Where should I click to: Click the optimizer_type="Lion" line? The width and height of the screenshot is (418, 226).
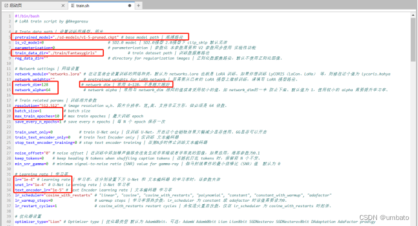(x=38, y=222)
